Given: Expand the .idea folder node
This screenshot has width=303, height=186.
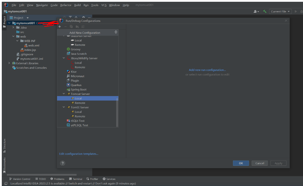Looking at the screenshot, I should [13, 28].
